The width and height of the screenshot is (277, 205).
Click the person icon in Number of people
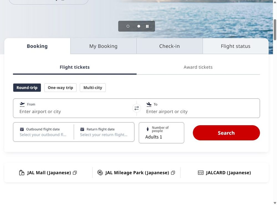(x=148, y=129)
